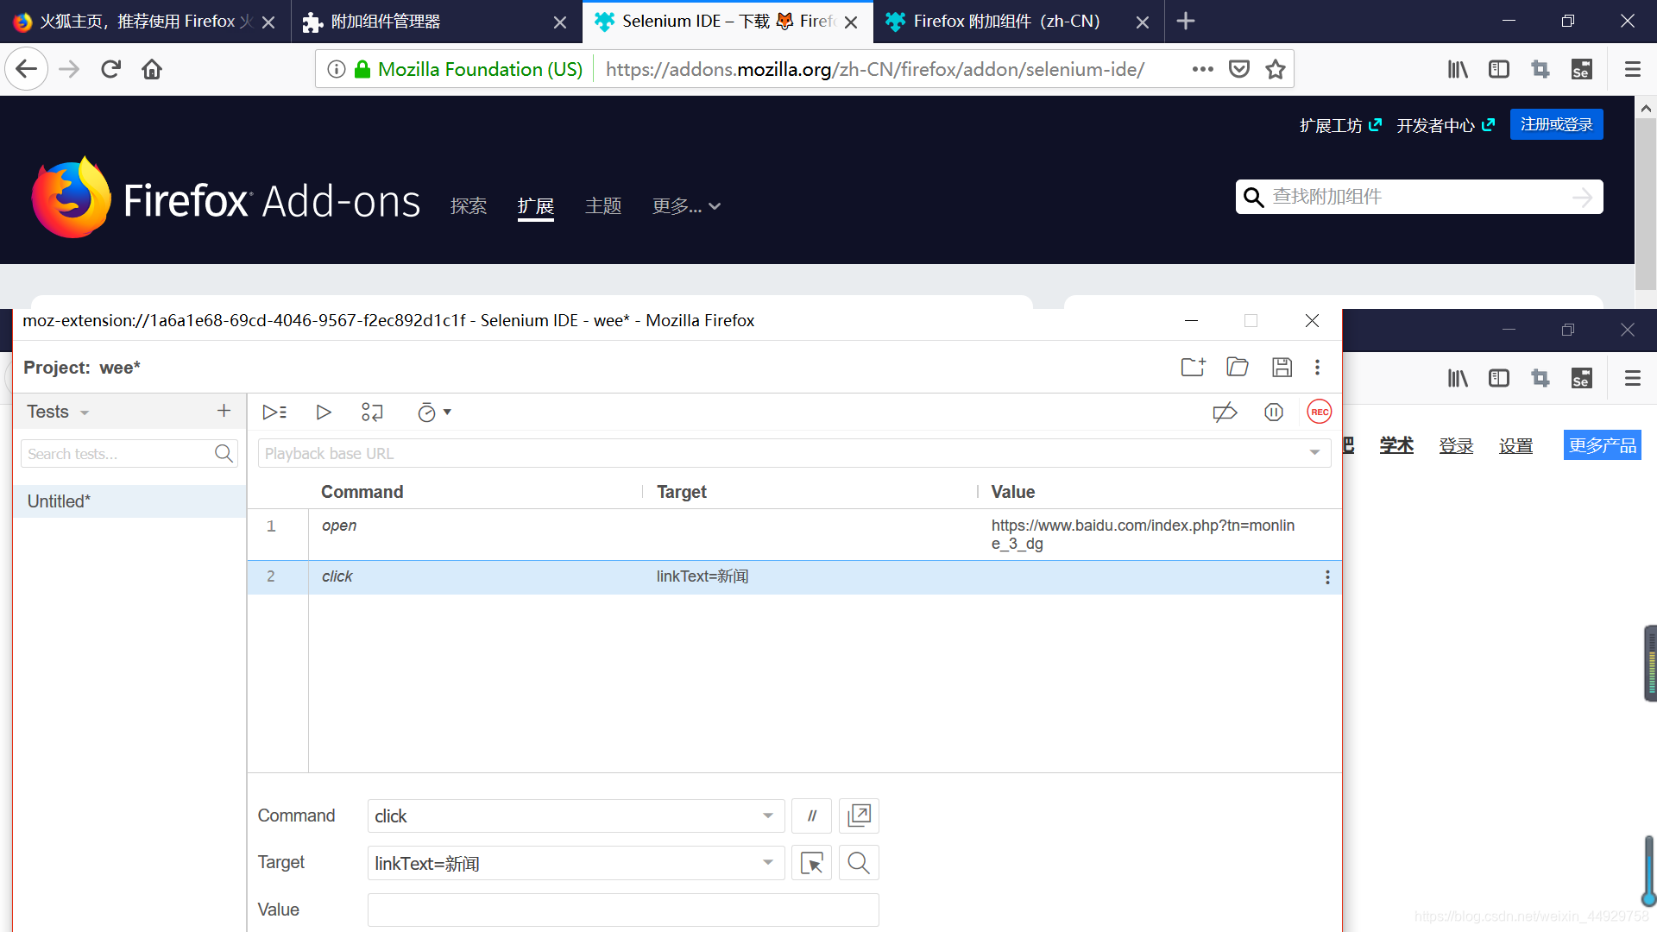Click the 更多产品 button in background Baidu window
This screenshot has height=932, width=1657.
tap(1603, 445)
